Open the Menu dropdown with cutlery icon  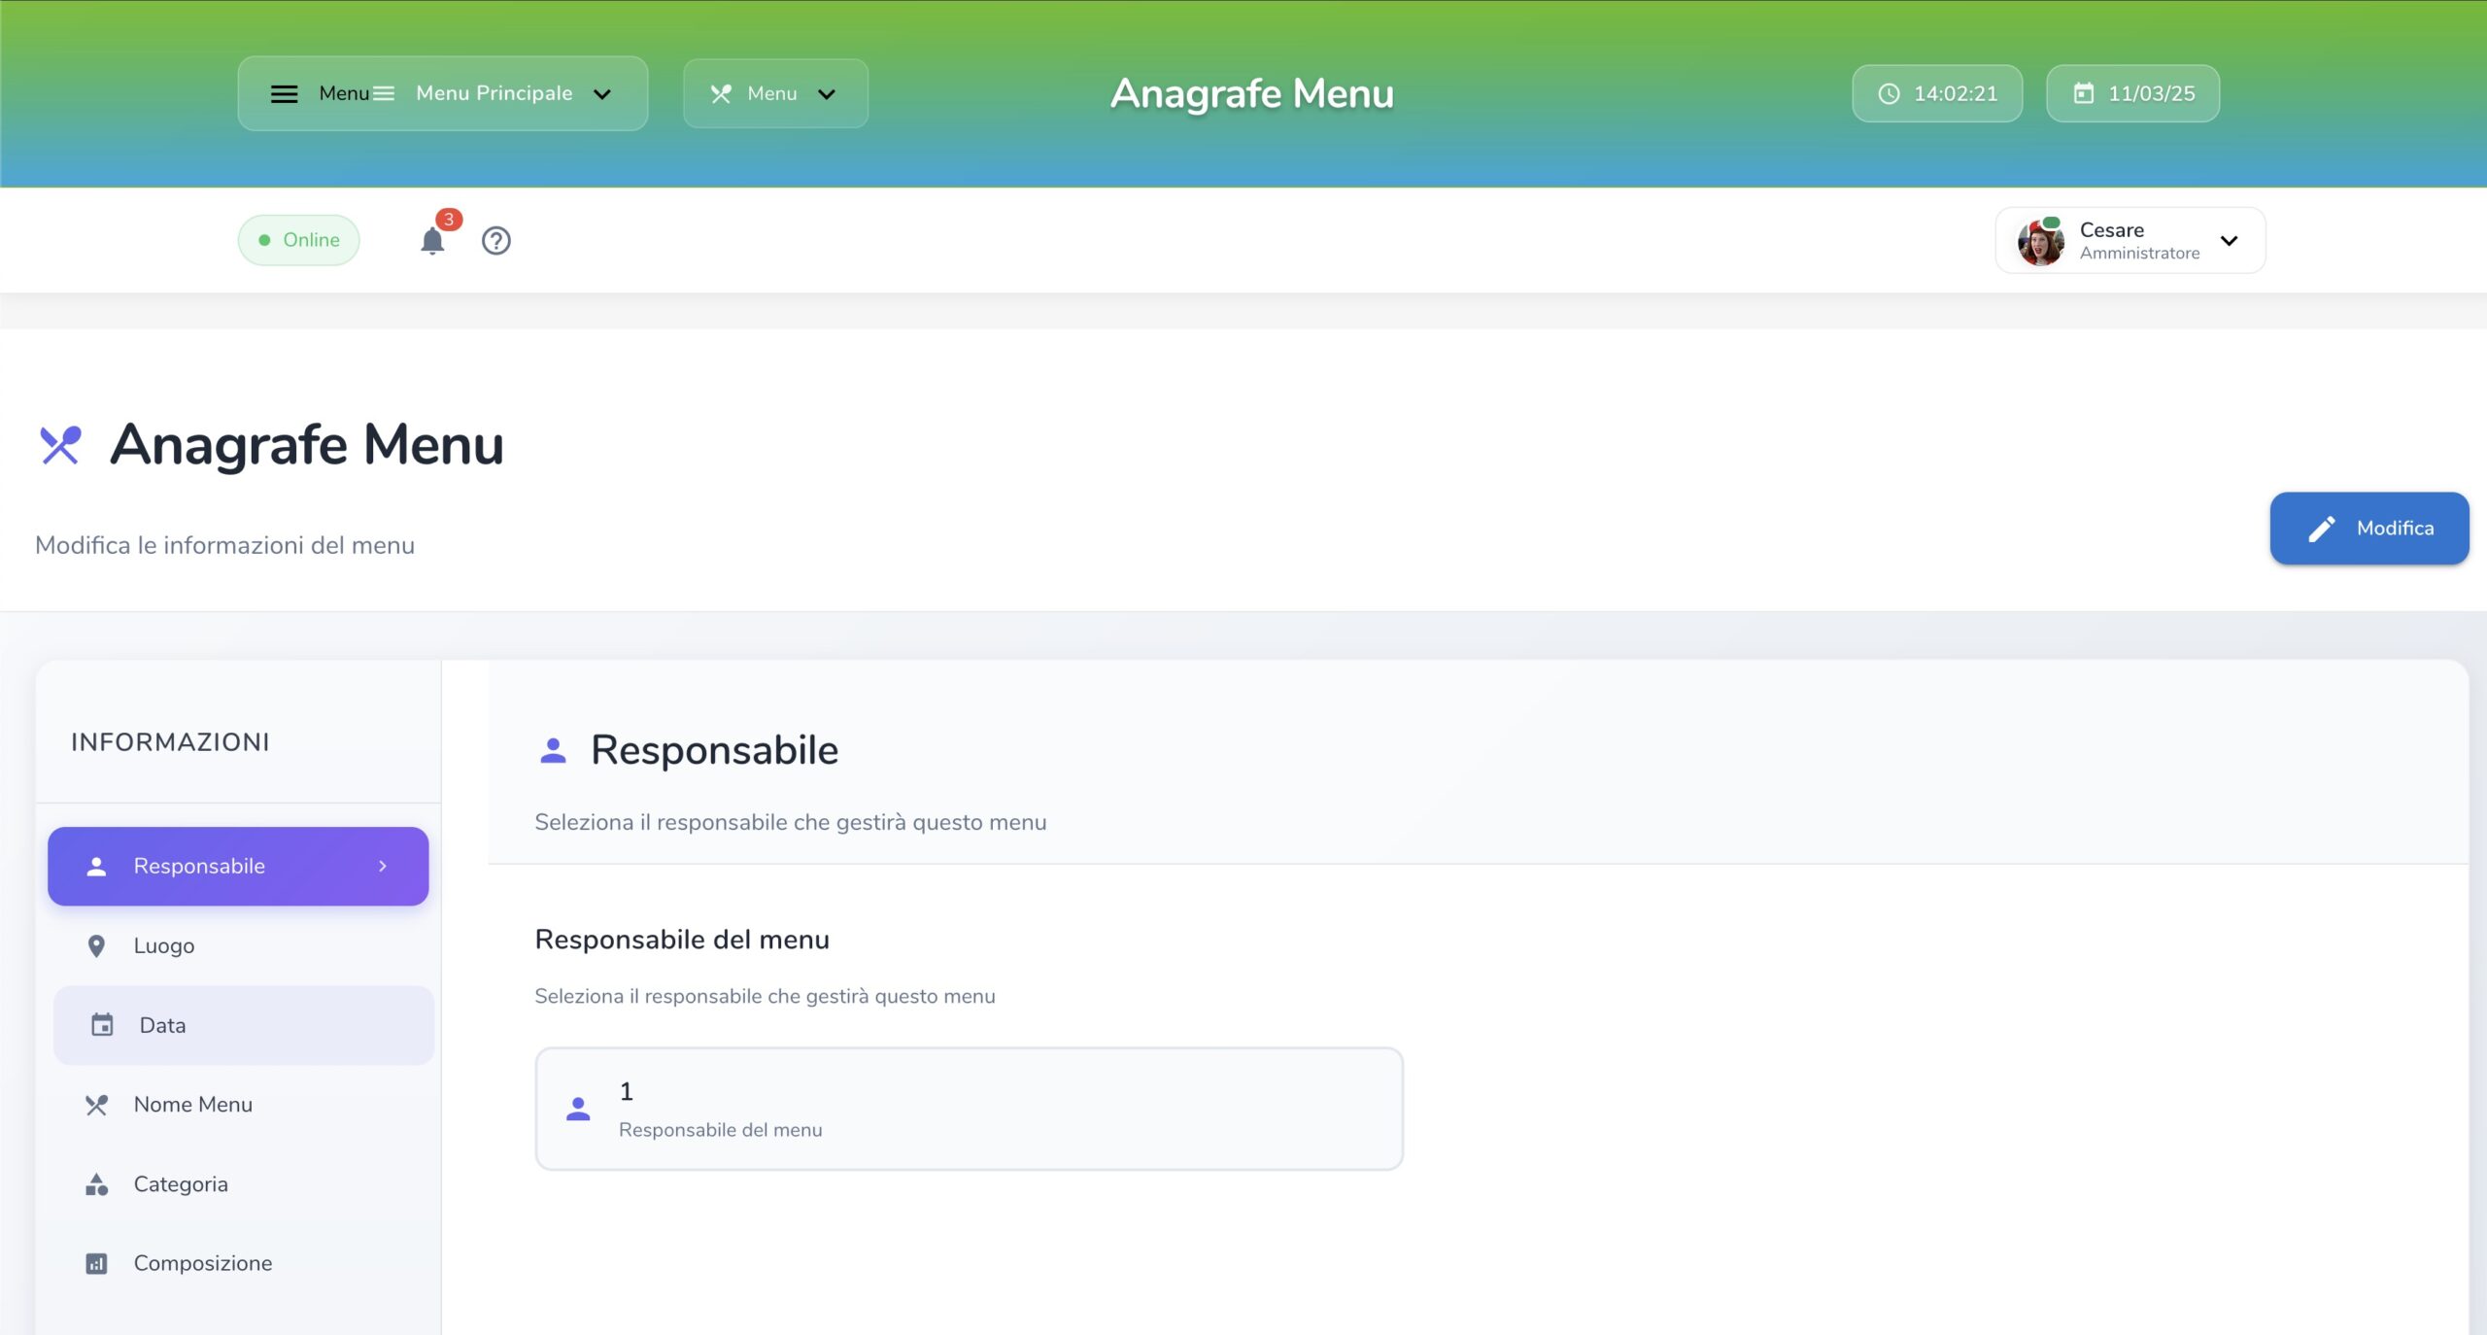click(x=774, y=93)
